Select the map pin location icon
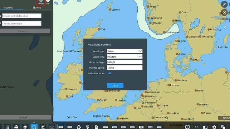This screenshot has width=230, height=129. point(88,127)
